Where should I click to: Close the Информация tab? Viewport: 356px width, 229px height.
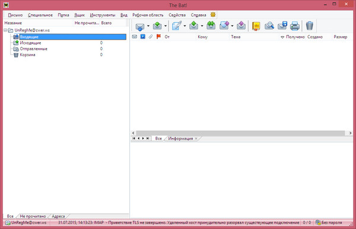pos(196,138)
